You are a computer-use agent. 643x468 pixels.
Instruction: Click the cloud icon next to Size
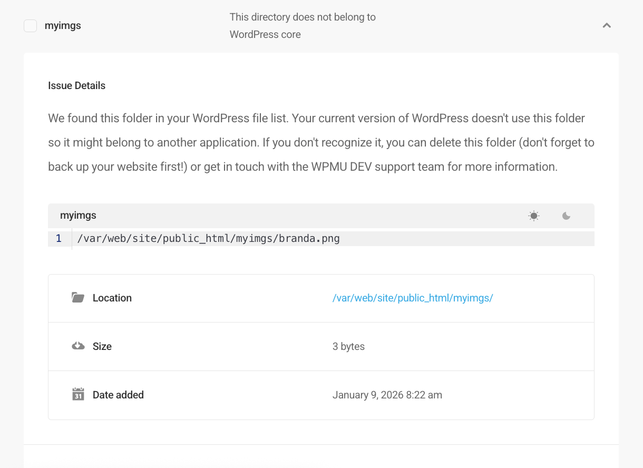coord(77,346)
